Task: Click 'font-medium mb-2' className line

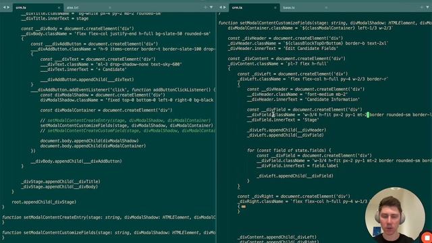Action: [297, 94]
